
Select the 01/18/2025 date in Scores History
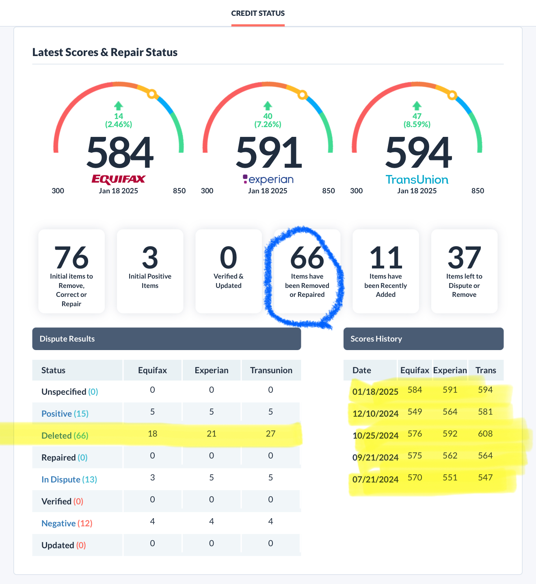click(375, 391)
